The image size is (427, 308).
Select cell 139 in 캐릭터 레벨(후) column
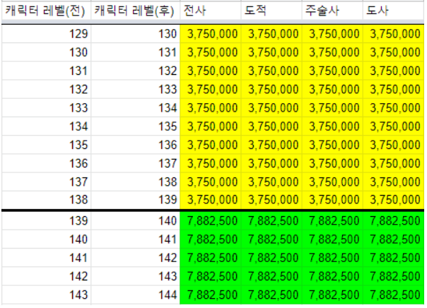pos(135,200)
